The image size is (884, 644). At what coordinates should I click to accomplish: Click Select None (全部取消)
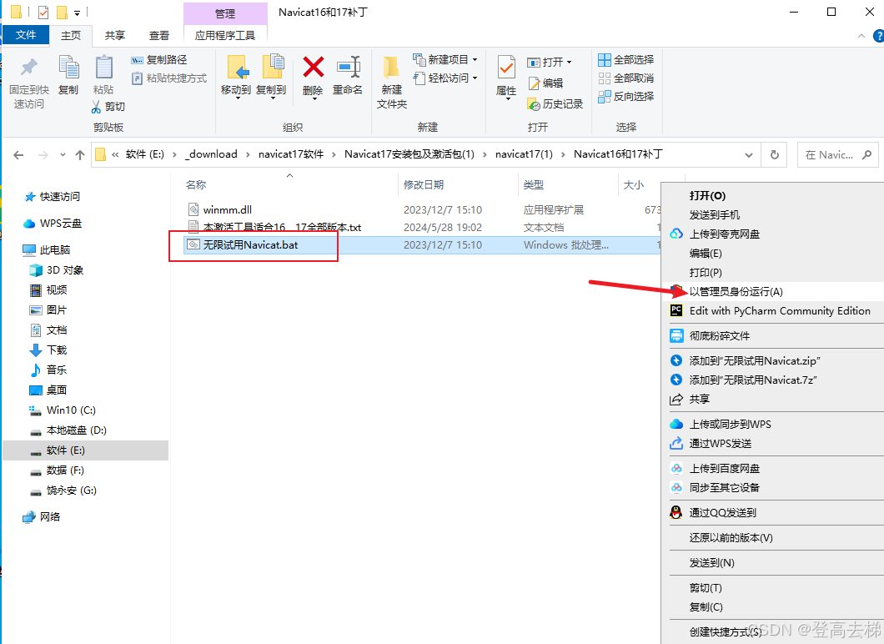pyautogui.click(x=626, y=78)
